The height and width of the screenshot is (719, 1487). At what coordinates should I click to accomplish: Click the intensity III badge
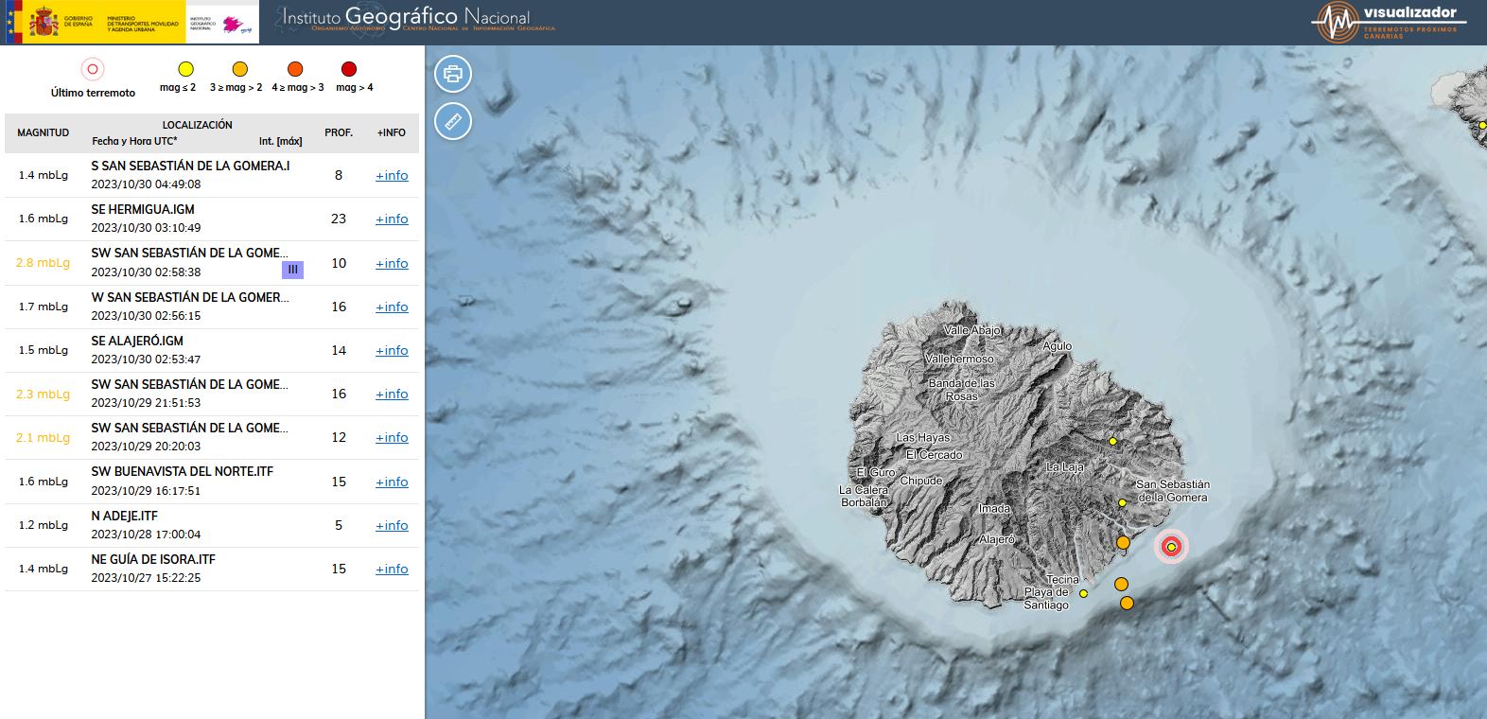(x=292, y=271)
